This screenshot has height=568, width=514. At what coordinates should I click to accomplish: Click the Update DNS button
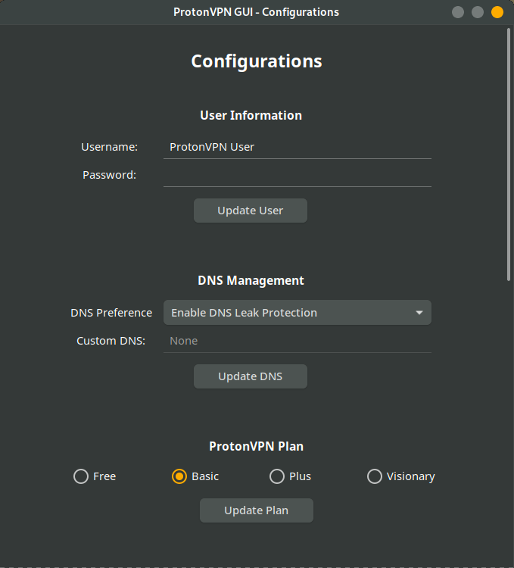click(251, 376)
